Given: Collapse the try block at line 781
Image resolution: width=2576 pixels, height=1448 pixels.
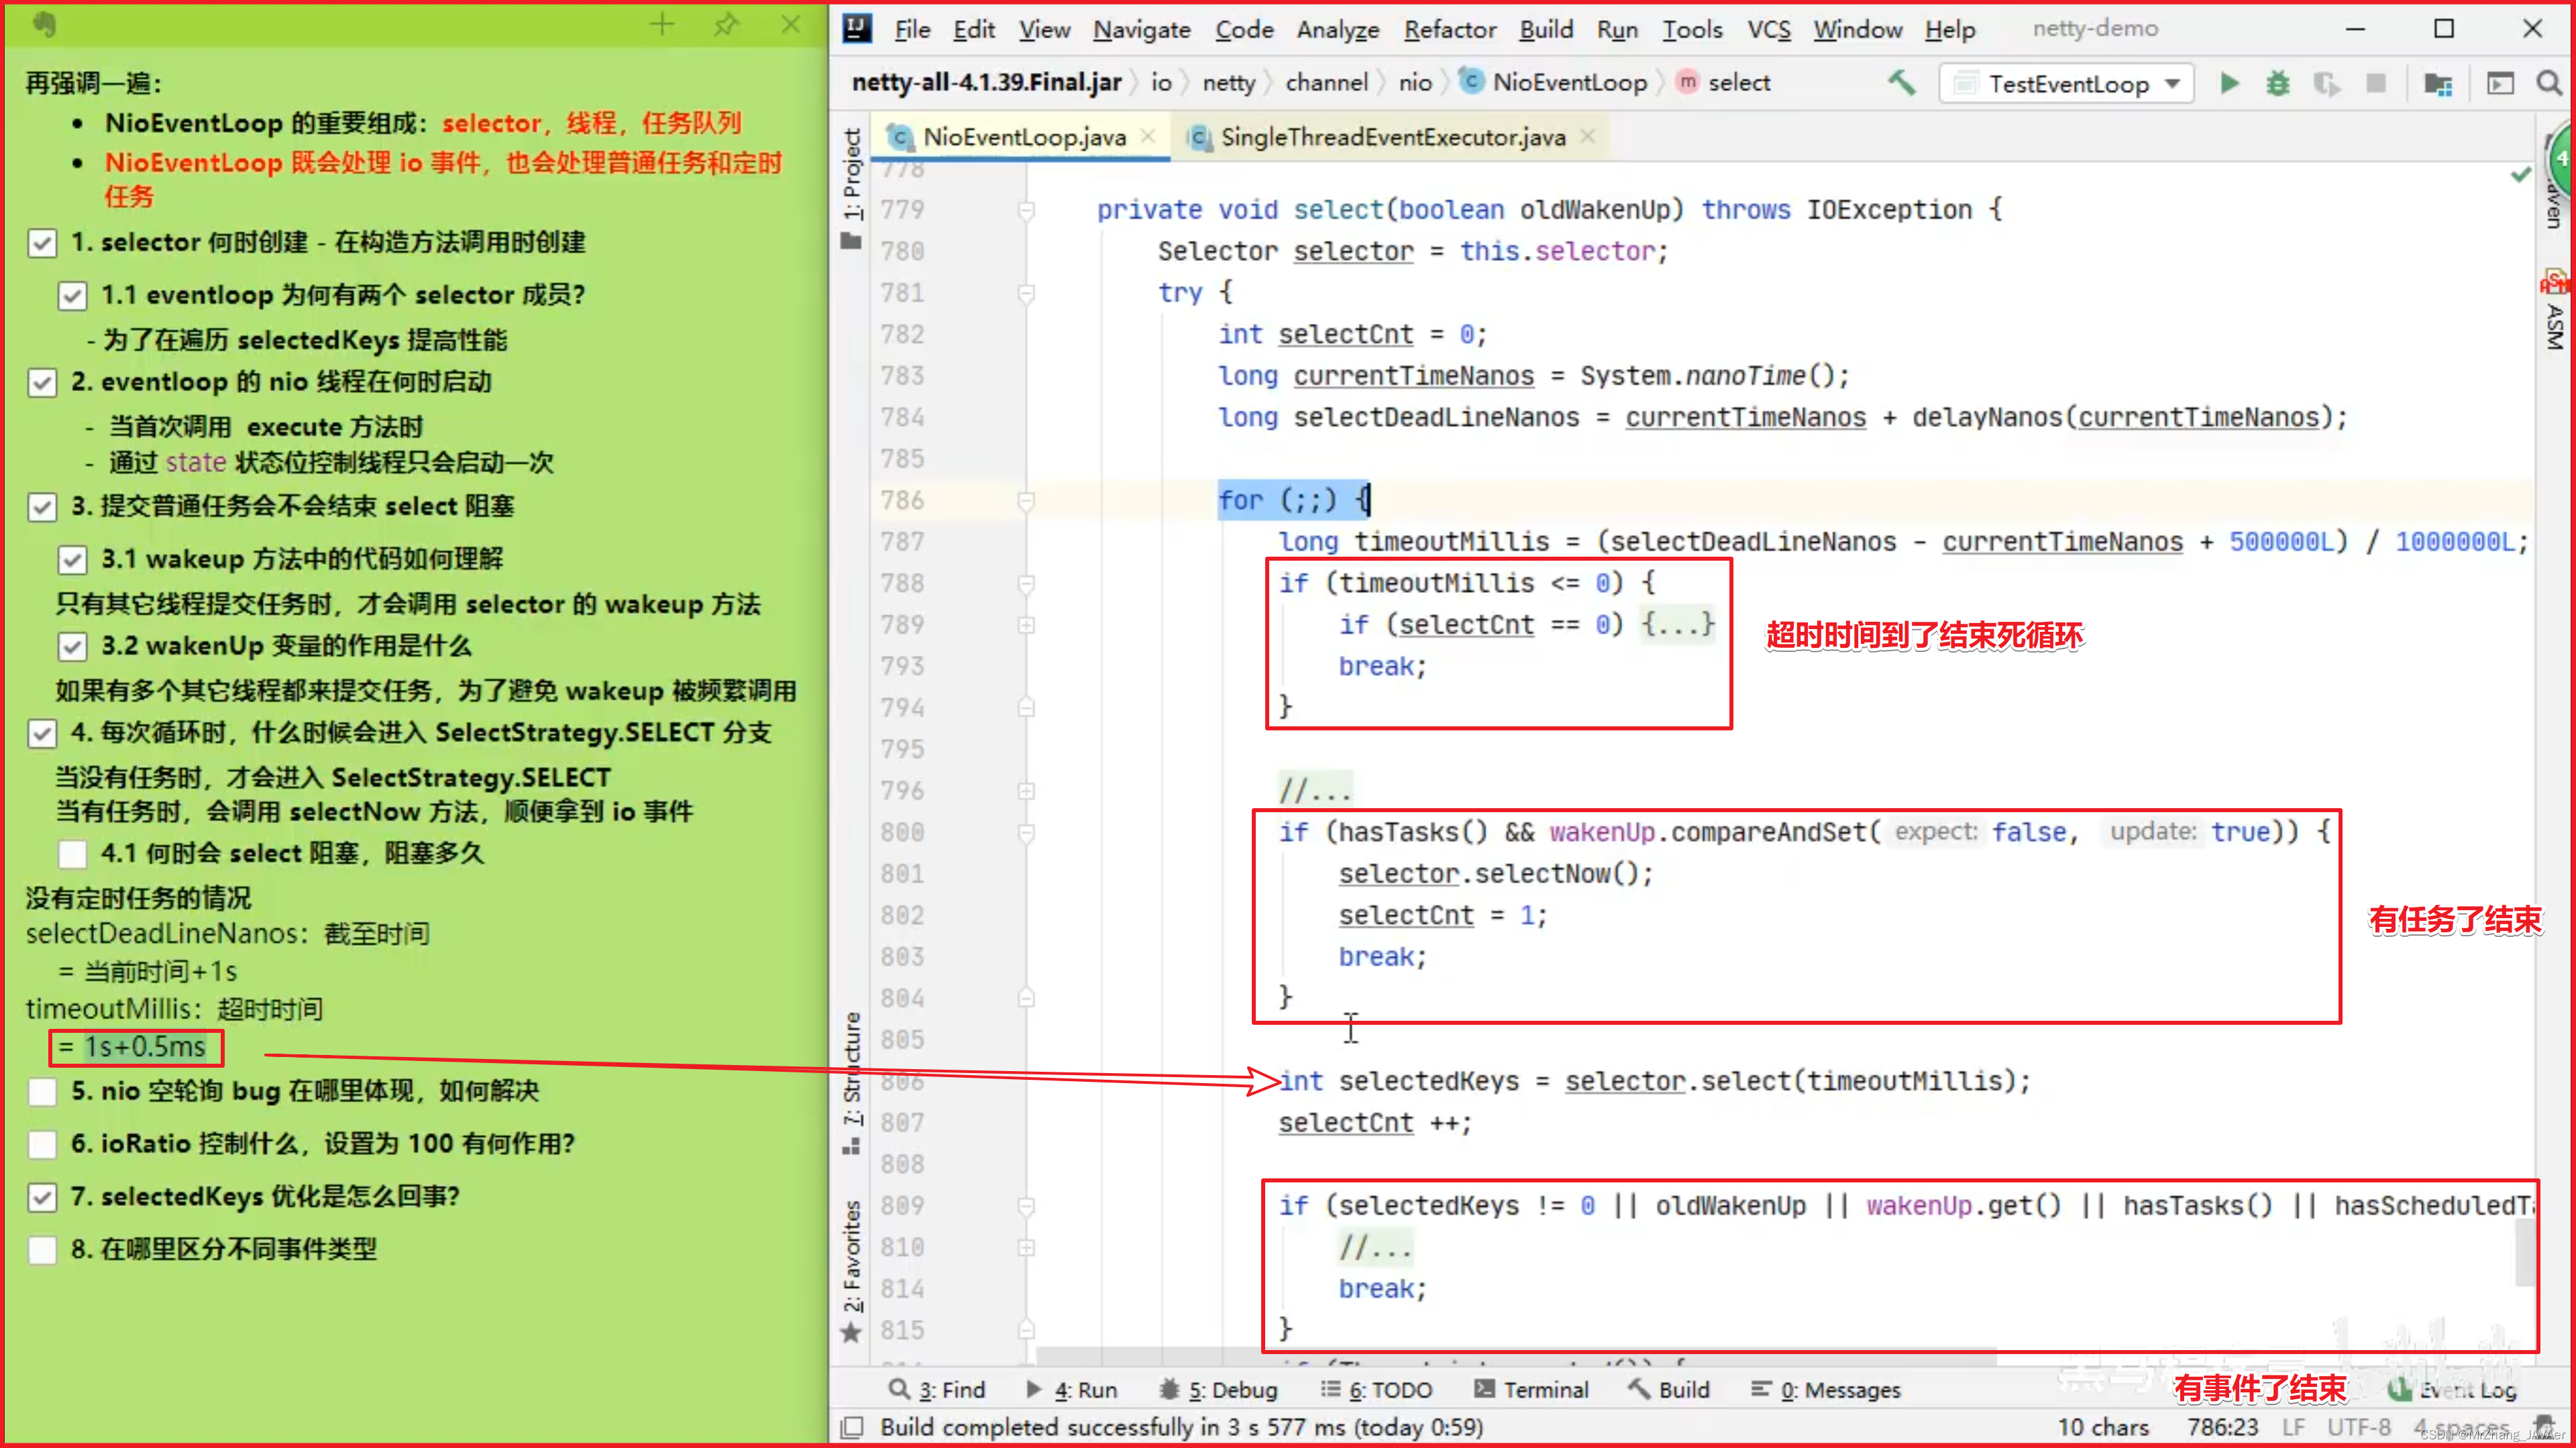Looking at the screenshot, I should (1026, 293).
